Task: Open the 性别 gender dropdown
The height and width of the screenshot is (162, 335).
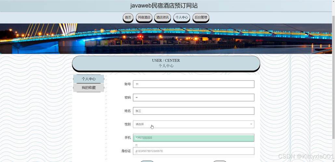Action: (x=194, y=124)
